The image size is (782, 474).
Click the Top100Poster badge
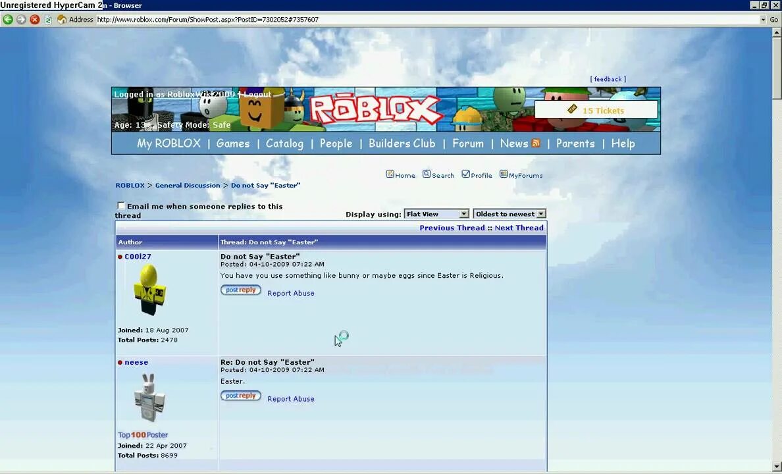(143, 435)
